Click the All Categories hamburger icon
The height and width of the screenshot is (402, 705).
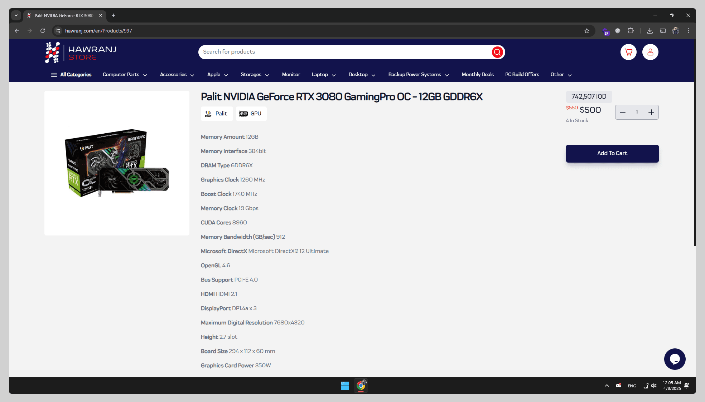click(54, 75)
